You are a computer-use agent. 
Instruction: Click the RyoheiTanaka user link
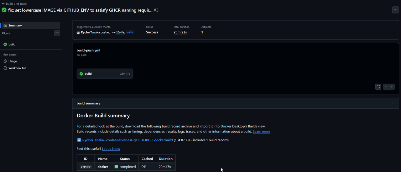90,32
